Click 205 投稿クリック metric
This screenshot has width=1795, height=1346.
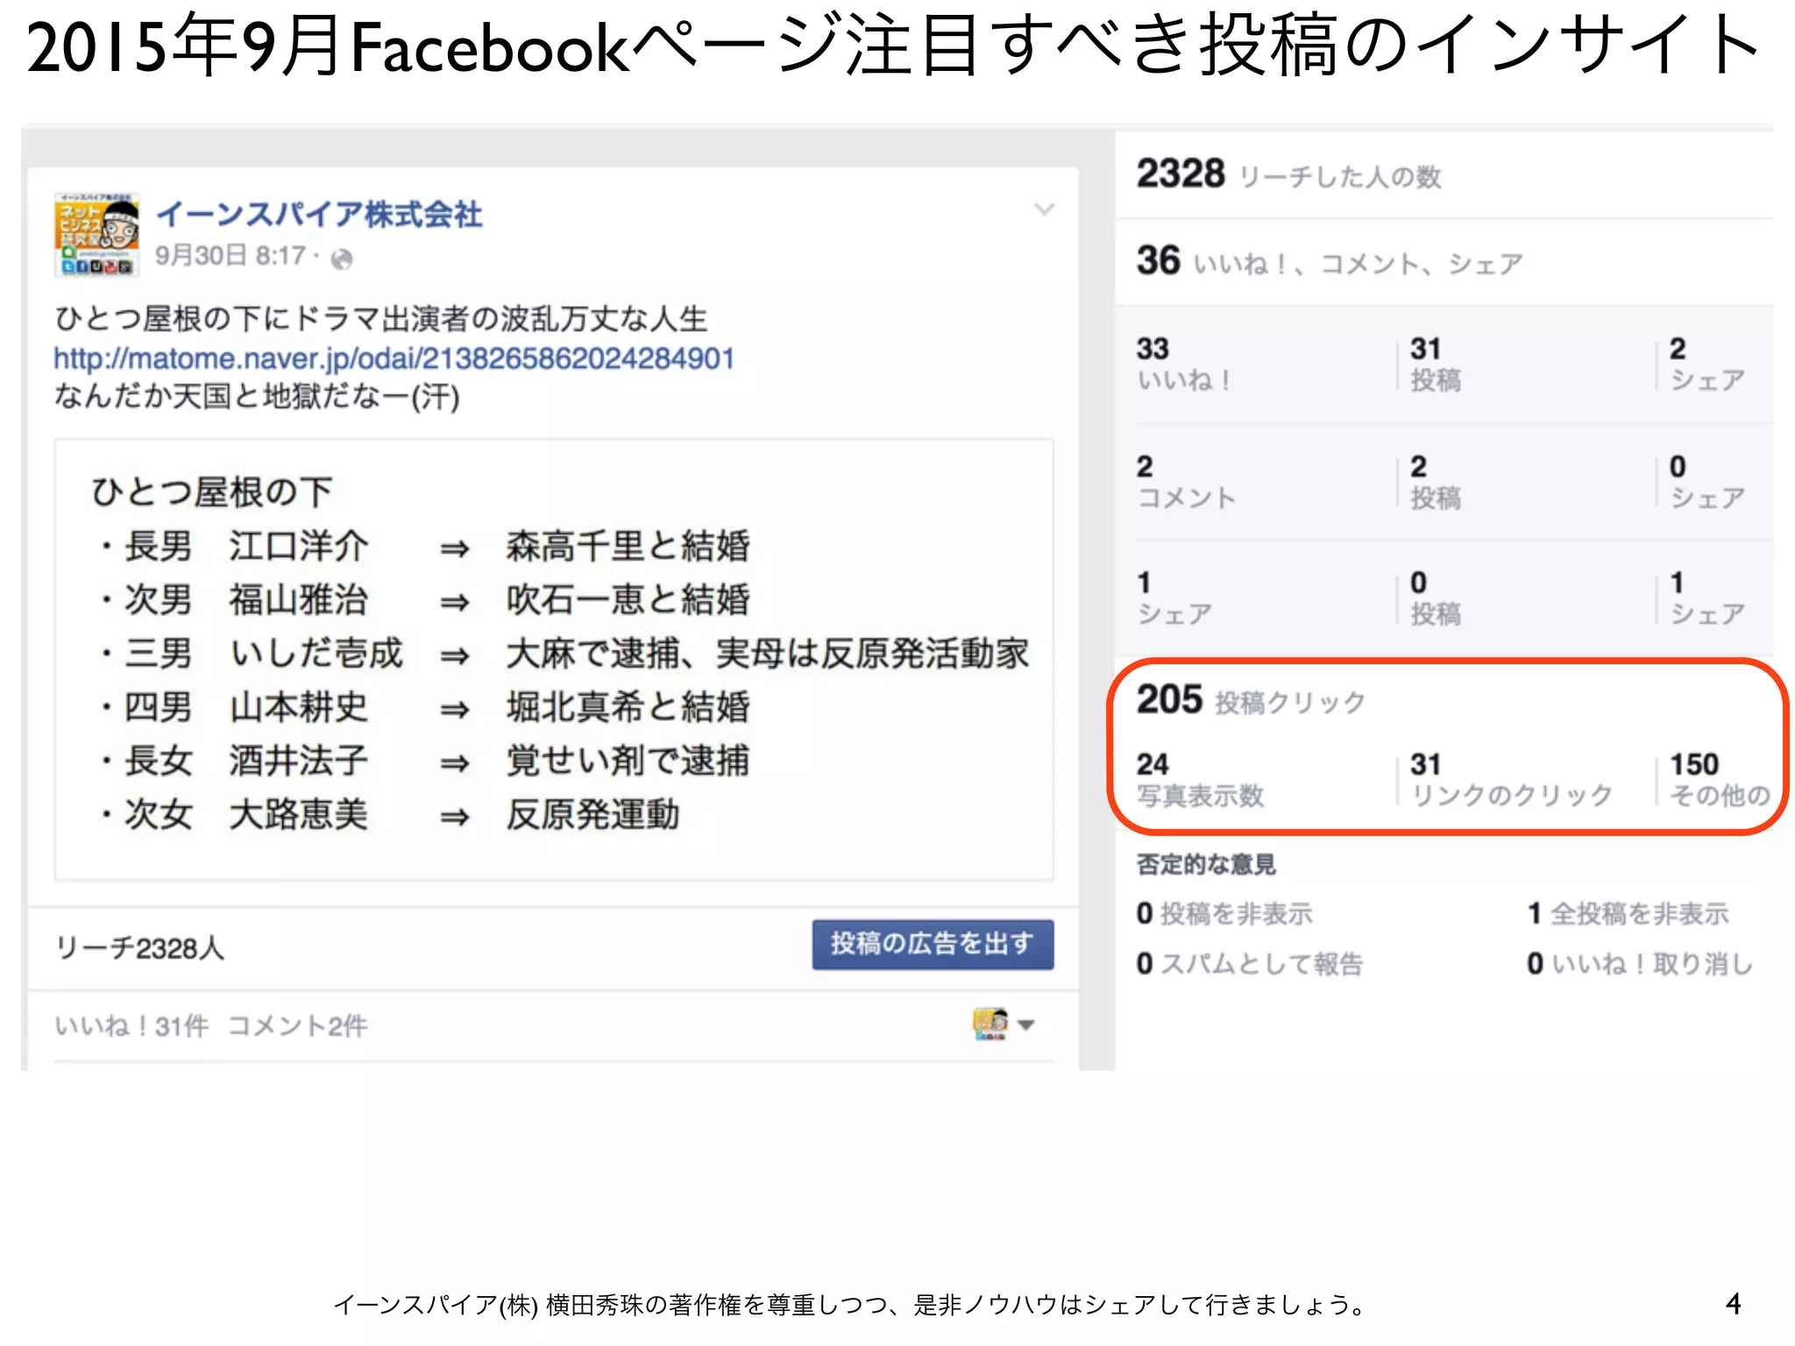tap(1251, 700)
